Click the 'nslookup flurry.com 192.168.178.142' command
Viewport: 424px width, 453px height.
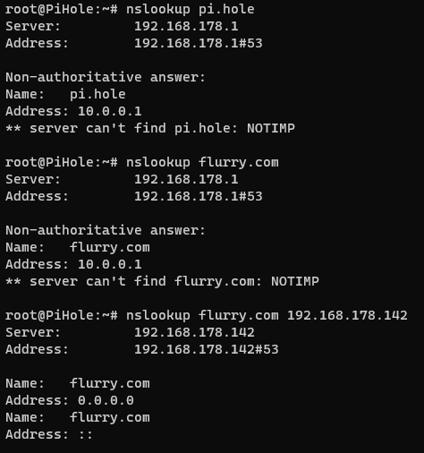click(267, 315)
